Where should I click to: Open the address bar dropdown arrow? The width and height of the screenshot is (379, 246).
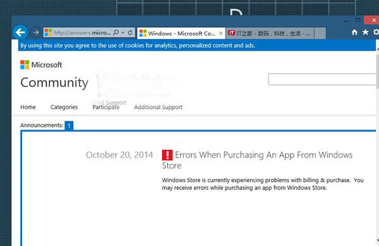123,32
